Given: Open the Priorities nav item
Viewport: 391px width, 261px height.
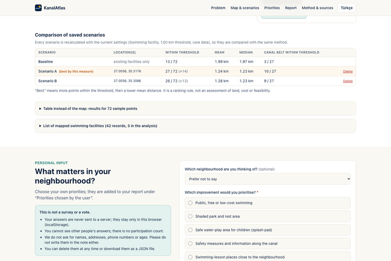Looking at the screenshot, I should (x=272, y=8).
